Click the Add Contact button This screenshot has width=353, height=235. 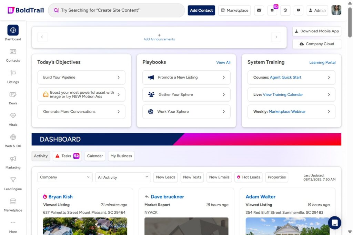point(201,10)
